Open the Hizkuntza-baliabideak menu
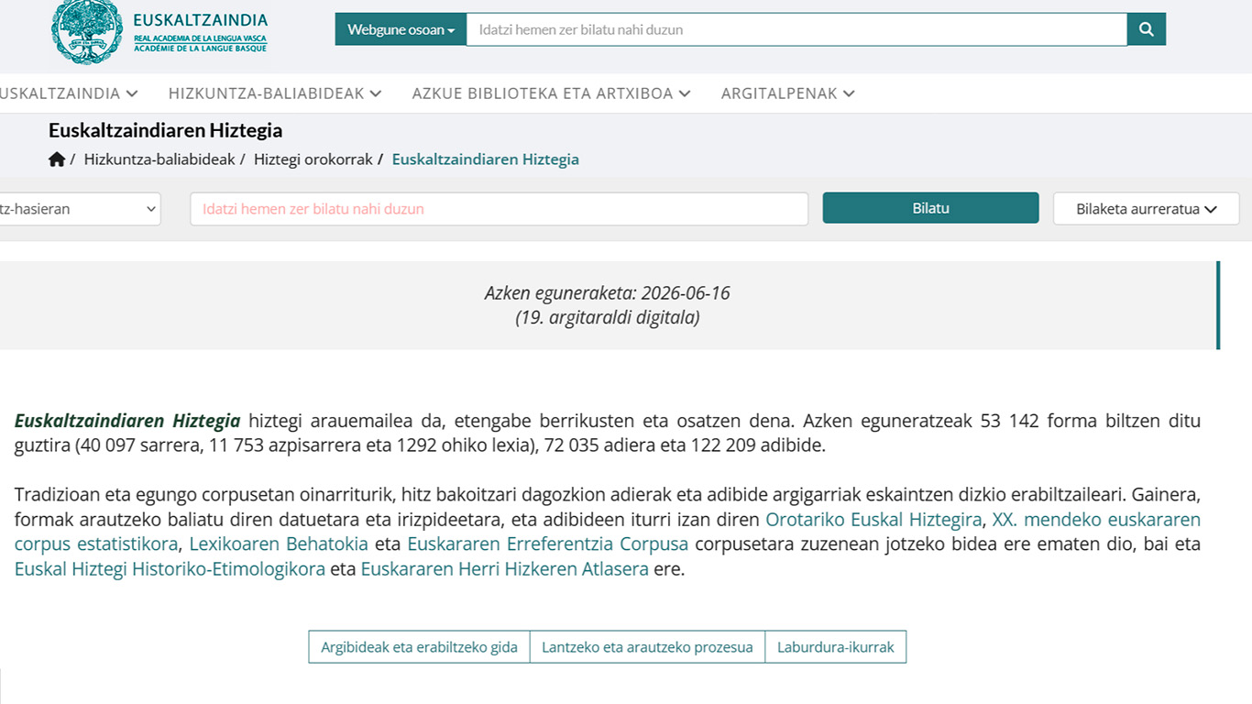 click(x=275, y=93)
